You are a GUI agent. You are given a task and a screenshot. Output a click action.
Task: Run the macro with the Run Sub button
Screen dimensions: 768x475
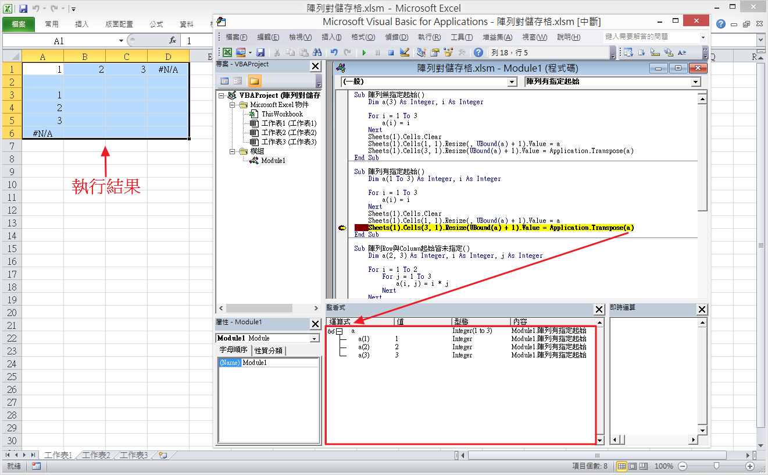click(x=365, y=52)
